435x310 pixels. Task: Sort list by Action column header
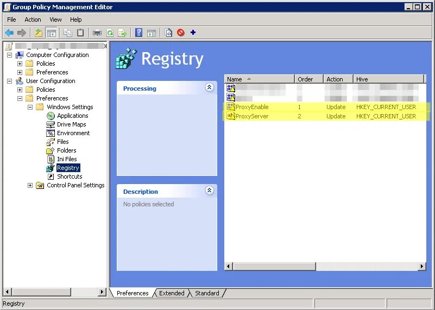coord(338,79)
